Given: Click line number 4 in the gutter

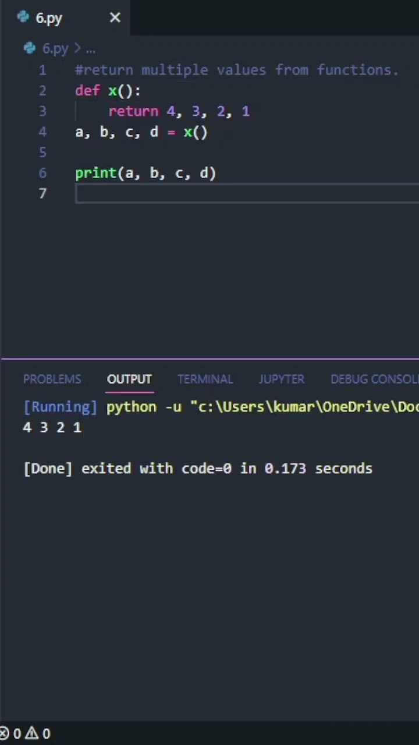Looking at the screenshot, I should click(42, 132).
